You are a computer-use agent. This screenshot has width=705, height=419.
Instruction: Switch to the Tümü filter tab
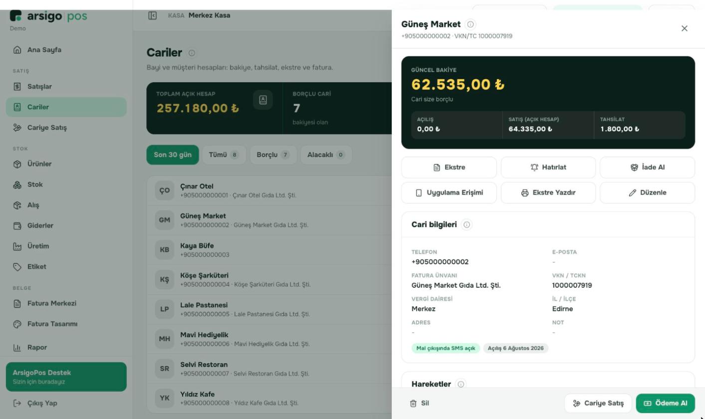pyautogui.click(x=224, y=155)
